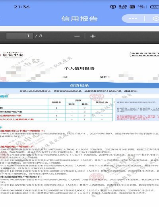This screenshot has height=207, width=159.
Task: Tap the red 过逾期的贷记卡账户明细如下 heading
Action: [23, 131]
